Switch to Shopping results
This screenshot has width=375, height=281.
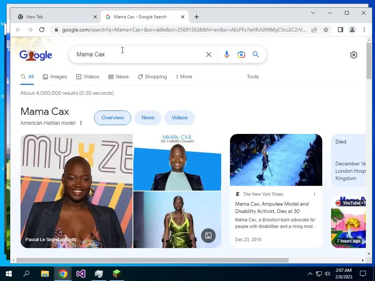(x=152, y=77)
